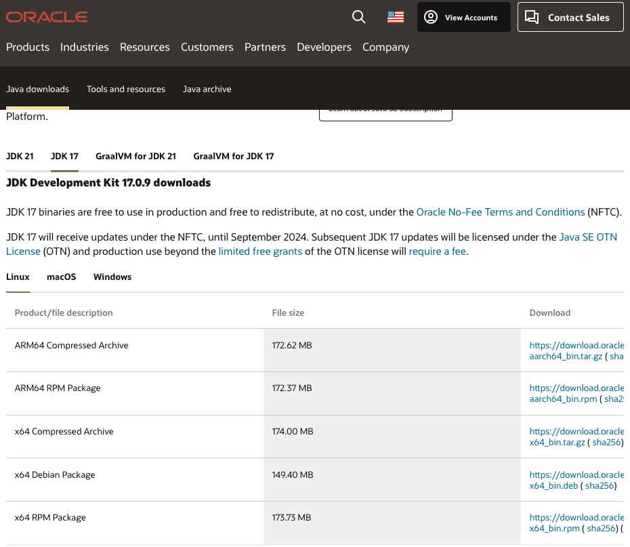Click the 'x64 Compressed Archive' row text
Screen dimensions: 630x547
[64, 431]
